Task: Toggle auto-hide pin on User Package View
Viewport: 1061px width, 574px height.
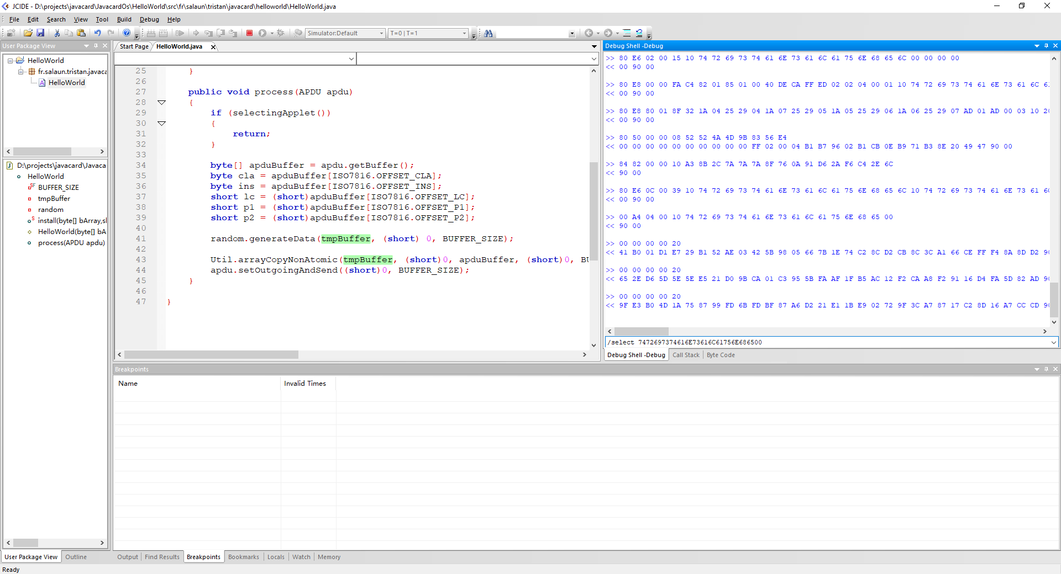Action: pyautogui.click(x=96, y=46)
